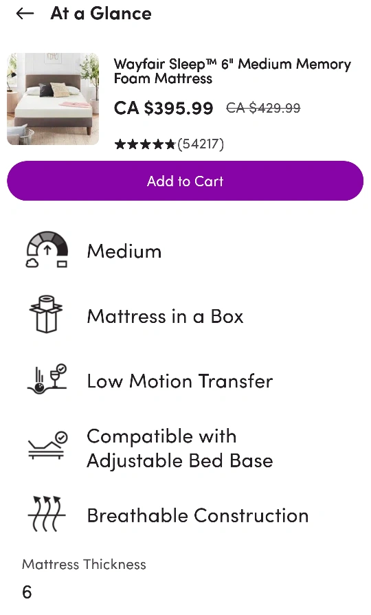The height and width of the screenshot is (615, 371).
Task: Tap the CA $395.99 sale price
Action: [x=164, y=109]
